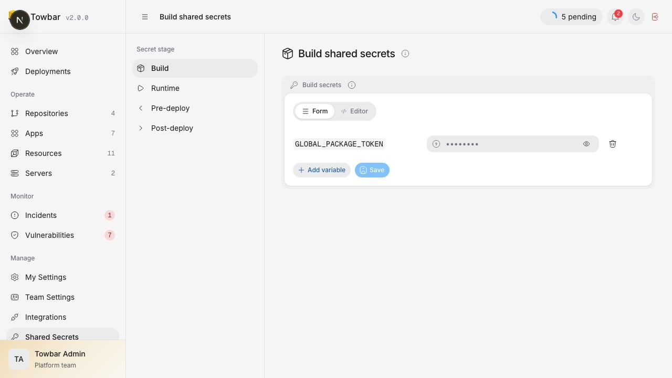Image resolution: width=672 pixels, height=378 pixels.
Task: Click the Incidents alert icon
Action: tap(15, 215)
